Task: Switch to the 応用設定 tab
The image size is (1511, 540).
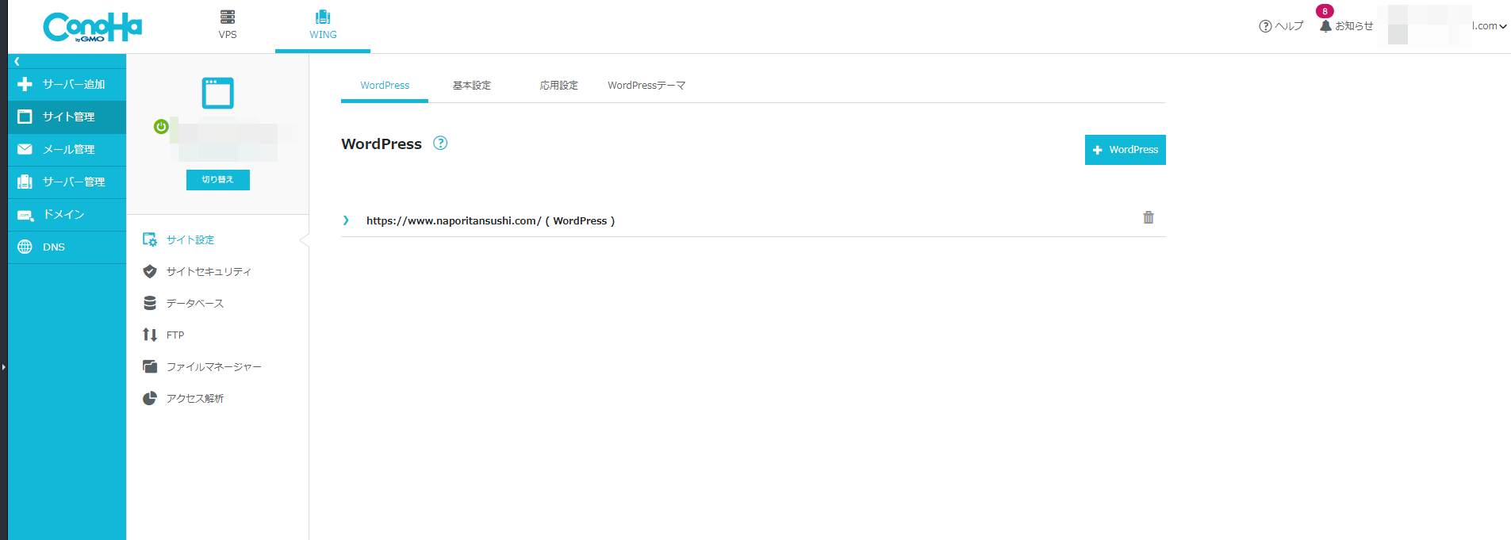Action: coord(559,86)
